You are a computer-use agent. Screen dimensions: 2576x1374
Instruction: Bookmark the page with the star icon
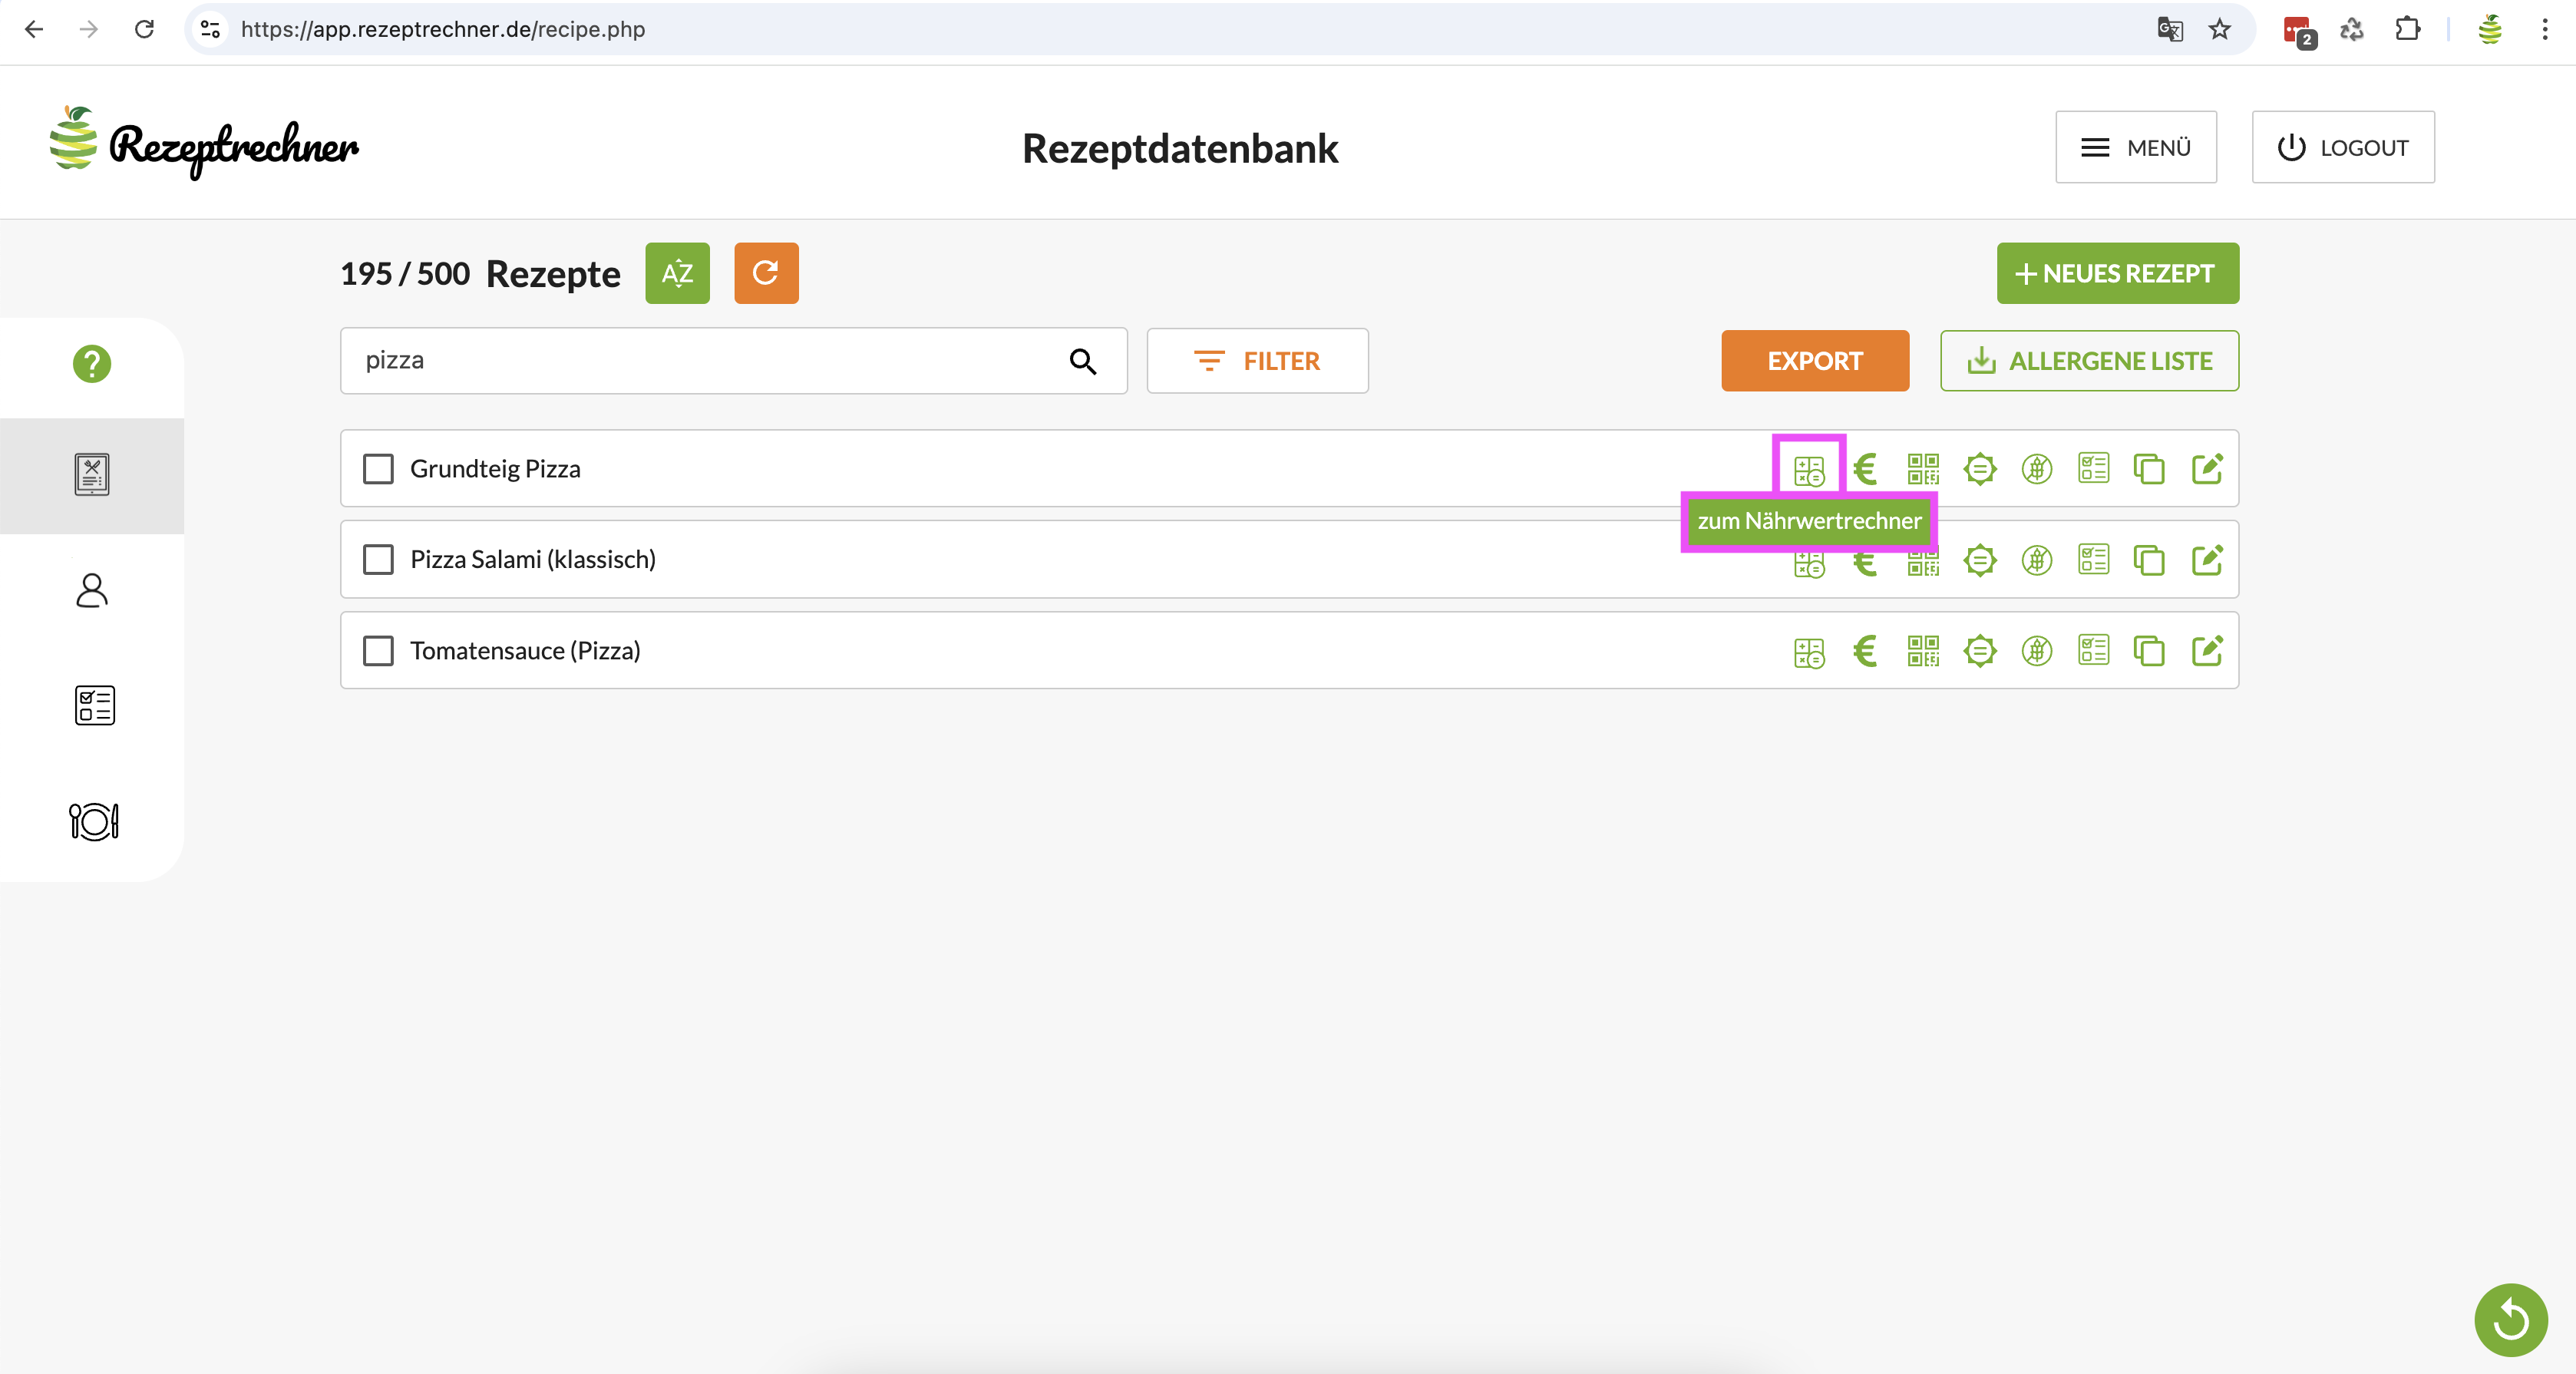(2220, 29)
